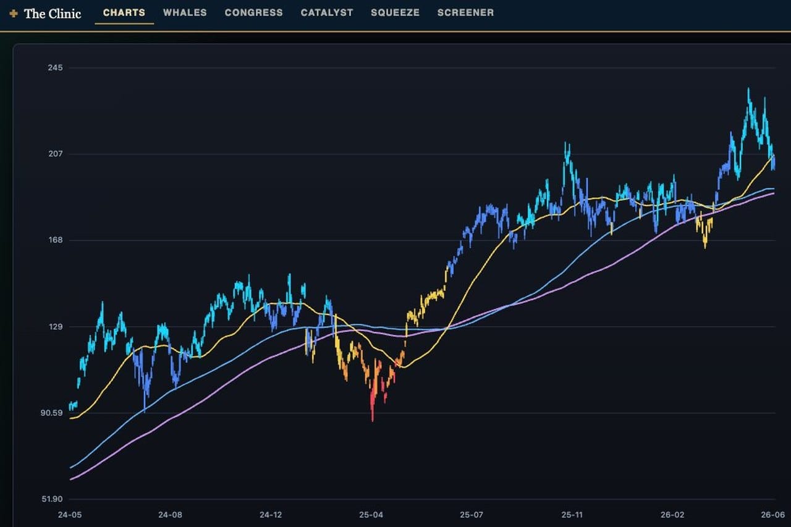The height and width of the screenshot is (527, 791).
Task: Click the 25-04 date axis label
Action: pyautogui.click(x=371, y=515)
